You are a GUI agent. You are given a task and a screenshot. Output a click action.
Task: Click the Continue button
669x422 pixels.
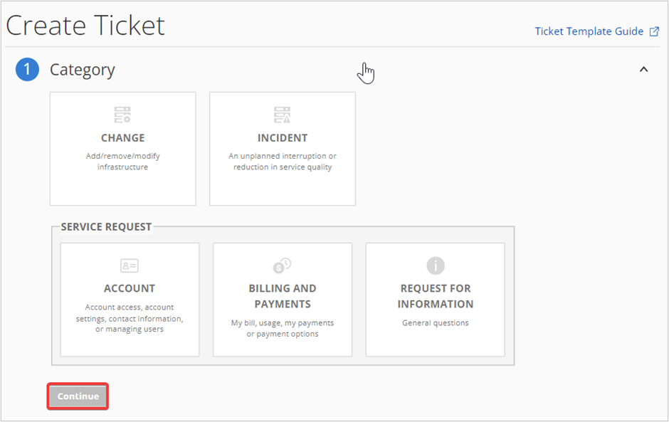(x=78, y=396)
